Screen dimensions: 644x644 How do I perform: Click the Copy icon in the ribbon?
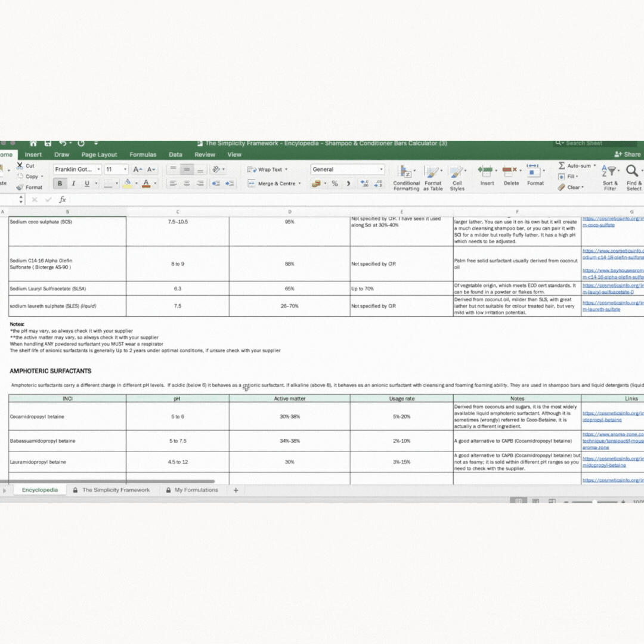coord(20,176)
